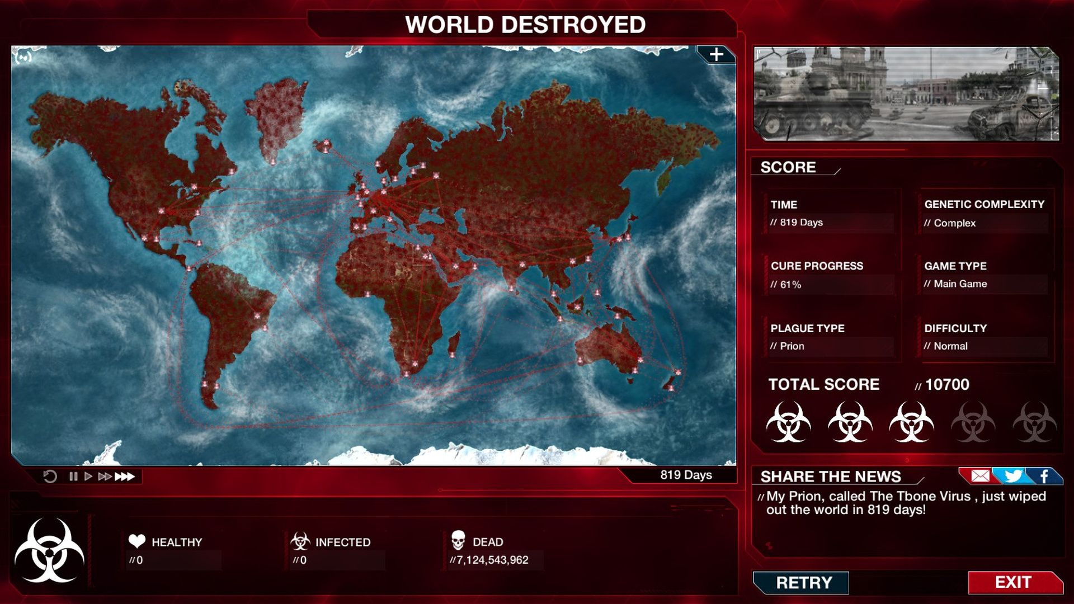Click the replay restart icon below the map
Viewport: 1074px width, 604px height.
(50, 476)
